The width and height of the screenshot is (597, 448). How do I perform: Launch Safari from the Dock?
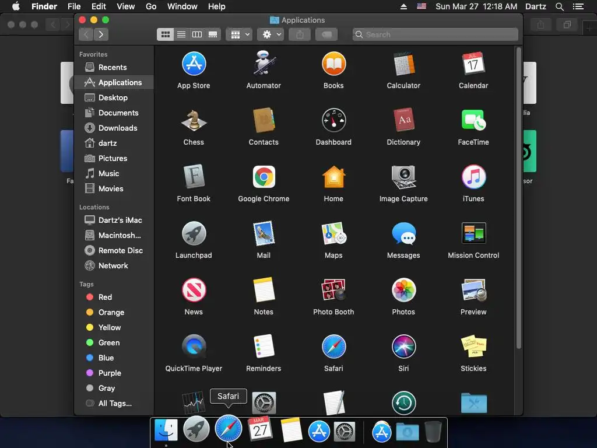[229, 429]
